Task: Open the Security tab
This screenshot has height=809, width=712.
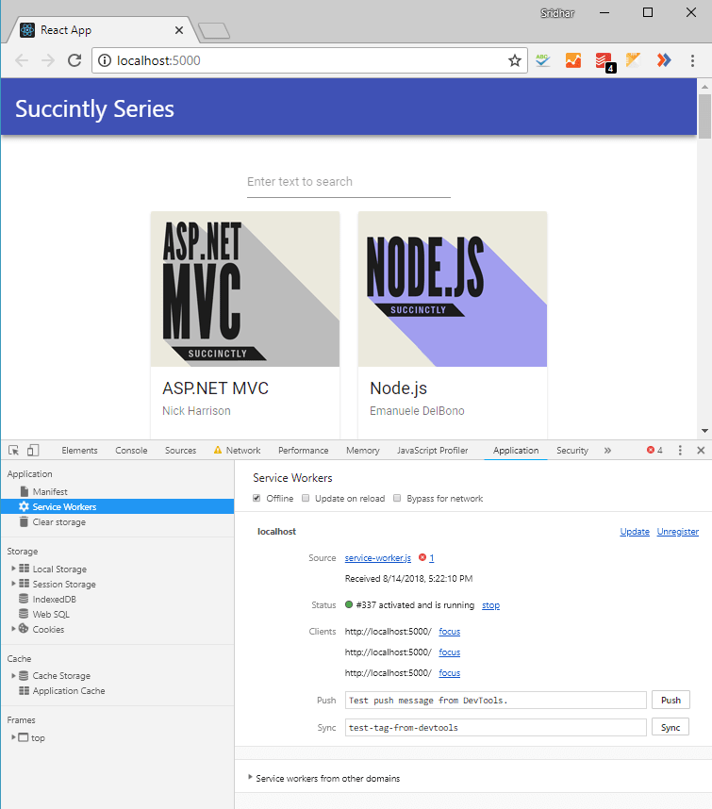Action: coord(572,450)
